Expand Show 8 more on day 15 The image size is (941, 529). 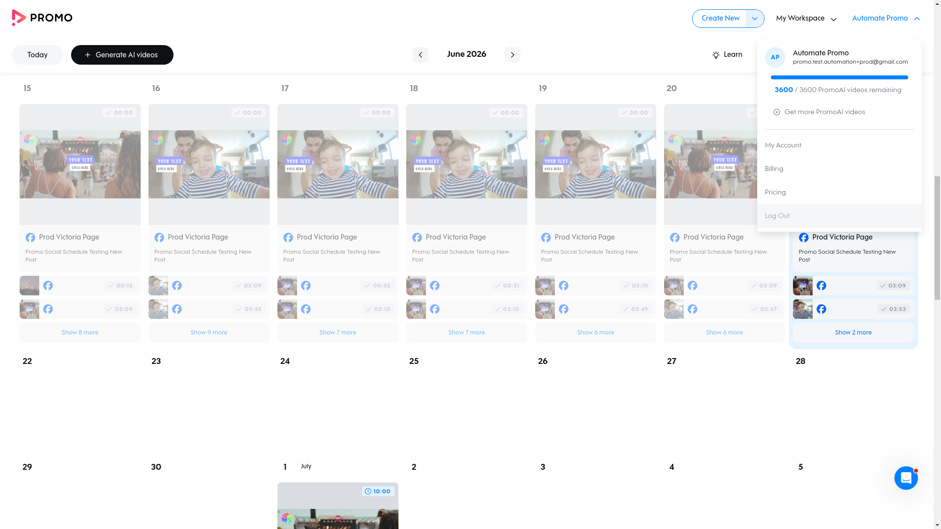coord(80,333)
